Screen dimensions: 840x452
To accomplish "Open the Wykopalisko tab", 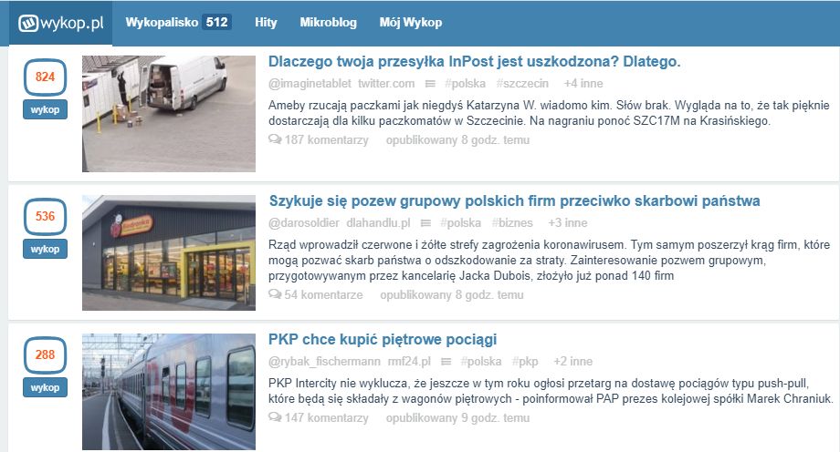I will point(162,23).
